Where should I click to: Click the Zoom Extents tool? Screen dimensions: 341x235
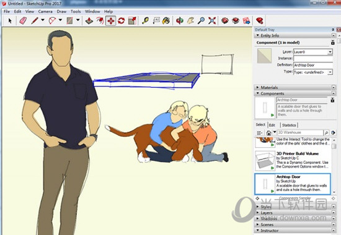click(x=212, y=21)
